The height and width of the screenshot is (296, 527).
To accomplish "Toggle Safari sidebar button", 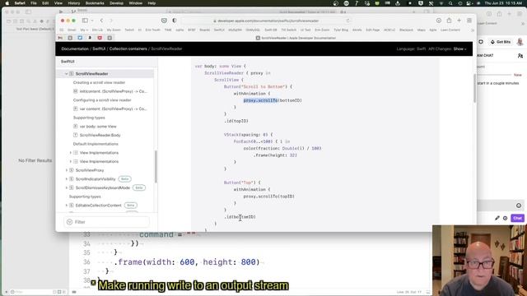I will (85, 21).
